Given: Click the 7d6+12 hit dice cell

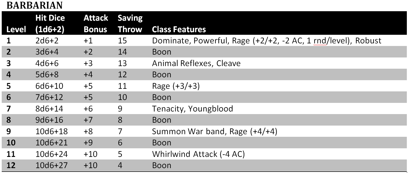Looking at the screenshot, I should (x=49, y=97).
